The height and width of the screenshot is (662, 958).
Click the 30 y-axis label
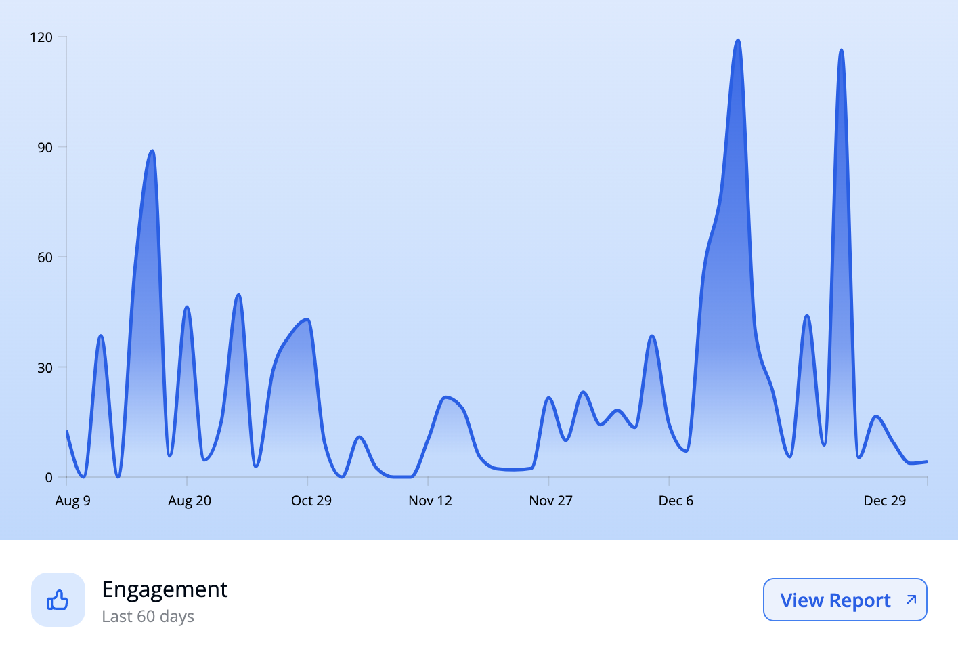(43, 368)
